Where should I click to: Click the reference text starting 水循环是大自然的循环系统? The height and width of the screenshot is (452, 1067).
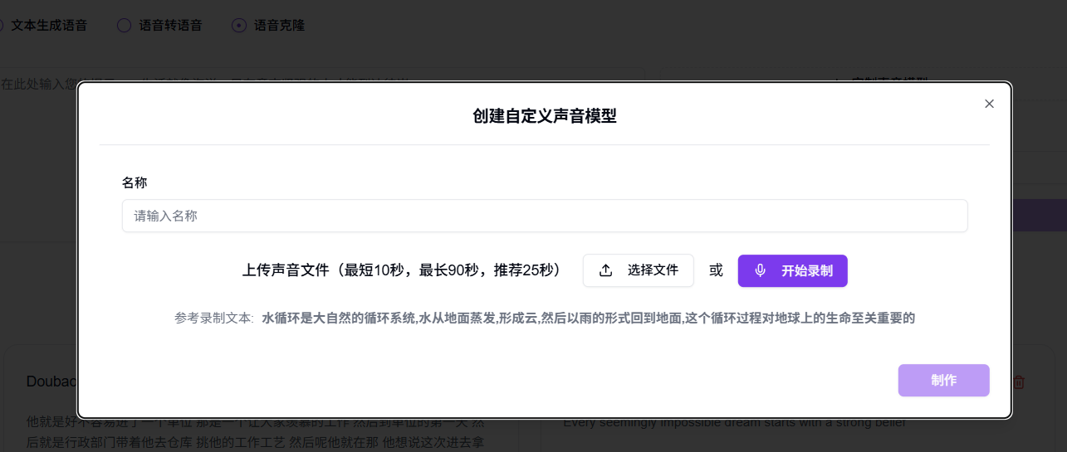(589, 318)
